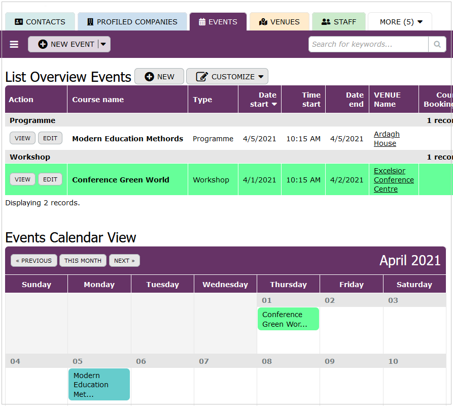The image size is (453, 406).
Task: Click the Venues map icon
Action: [263, 22]
